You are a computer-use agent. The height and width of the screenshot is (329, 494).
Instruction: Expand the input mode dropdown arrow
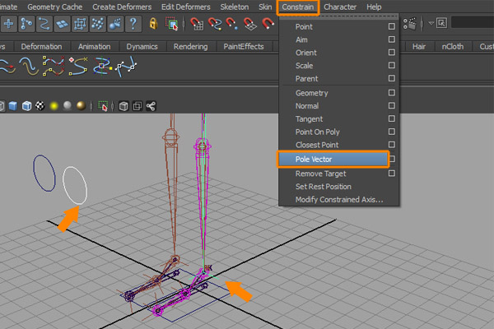[433, 25]
